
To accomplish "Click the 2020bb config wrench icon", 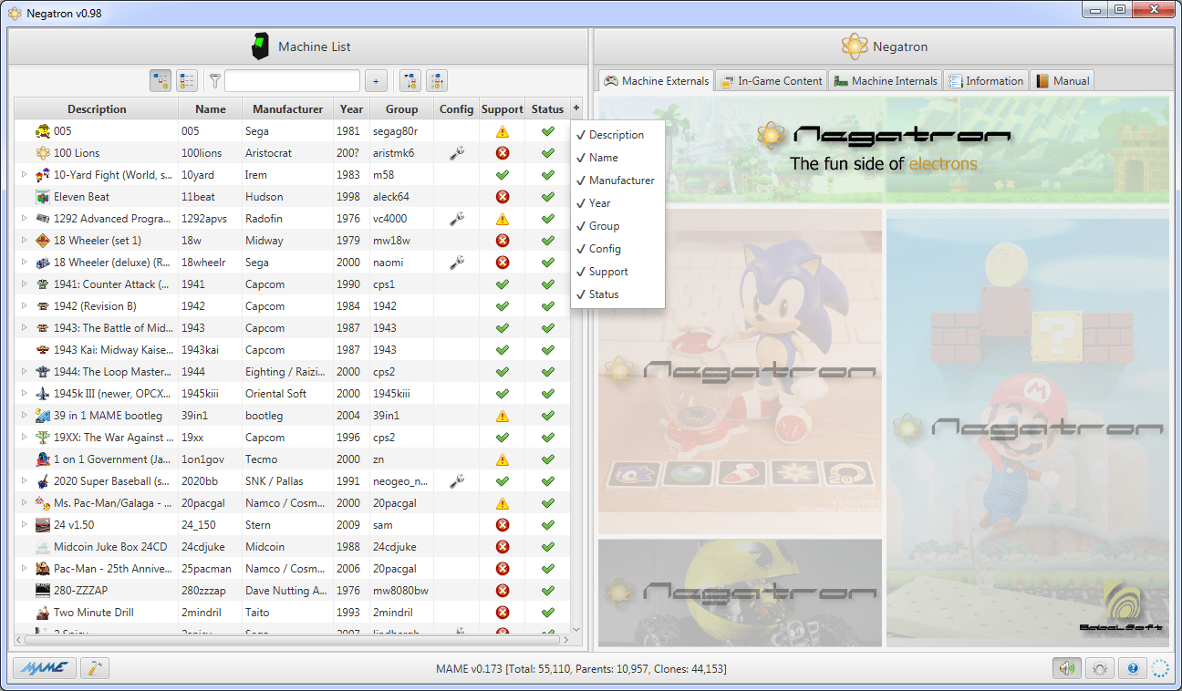I will click(x=457, y=481).
